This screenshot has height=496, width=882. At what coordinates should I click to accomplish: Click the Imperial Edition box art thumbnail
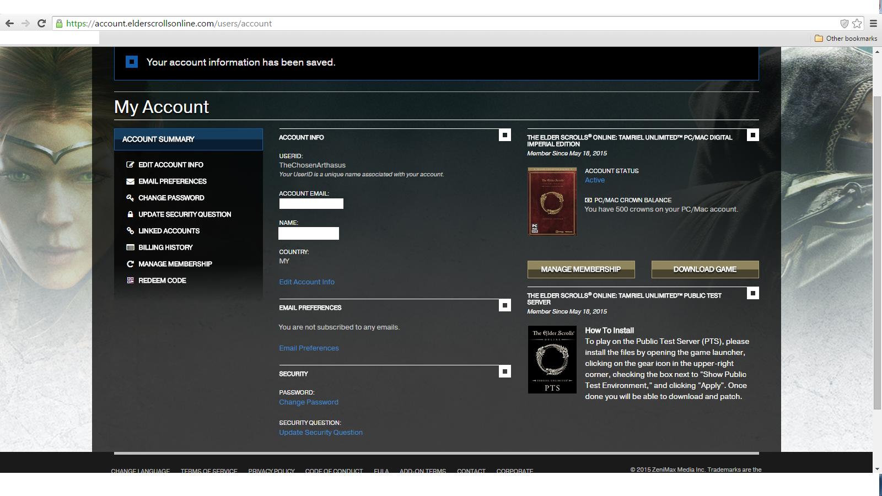(x=552, y=201)
